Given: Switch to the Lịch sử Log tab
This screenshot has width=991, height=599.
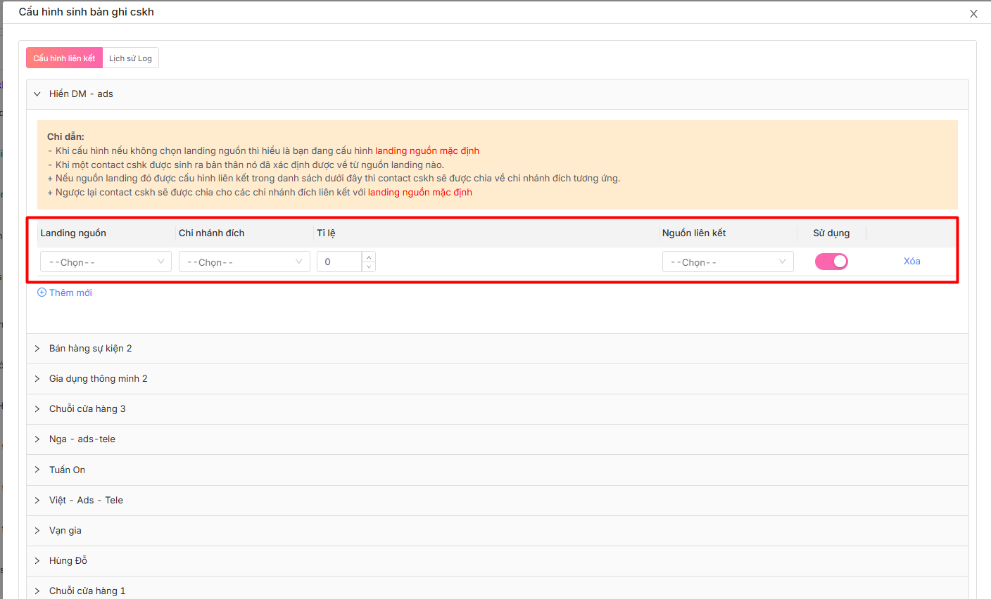Looking at the screenshot, I should (x=130, y=58).
